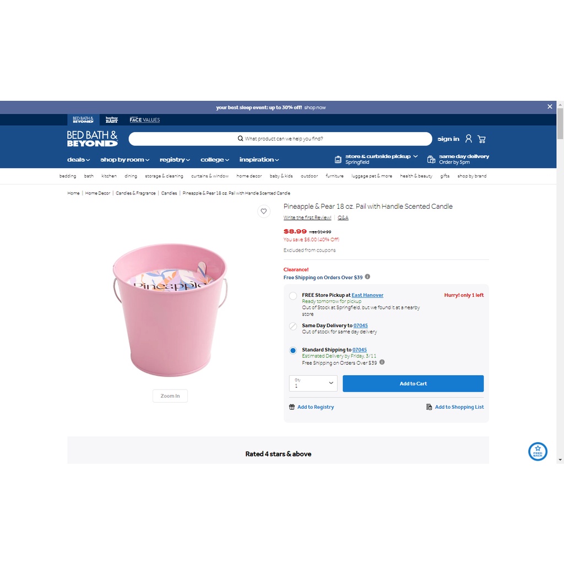Click the Add to Registry gift icon
This screenshot has width=564, height=564.
(x=292, y=407)
